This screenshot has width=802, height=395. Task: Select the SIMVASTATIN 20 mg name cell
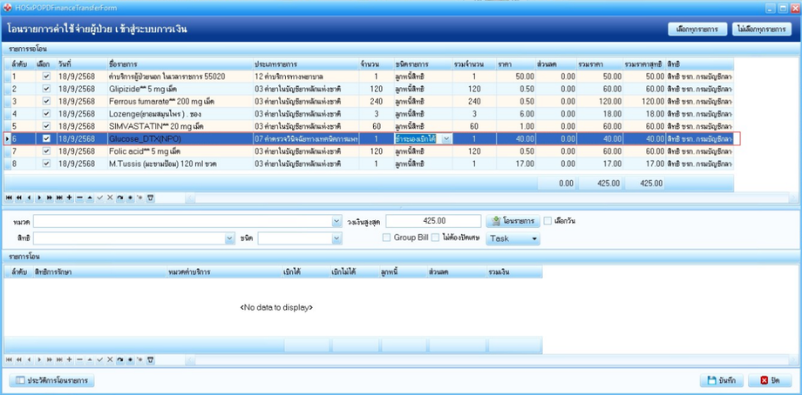[180, 126]
